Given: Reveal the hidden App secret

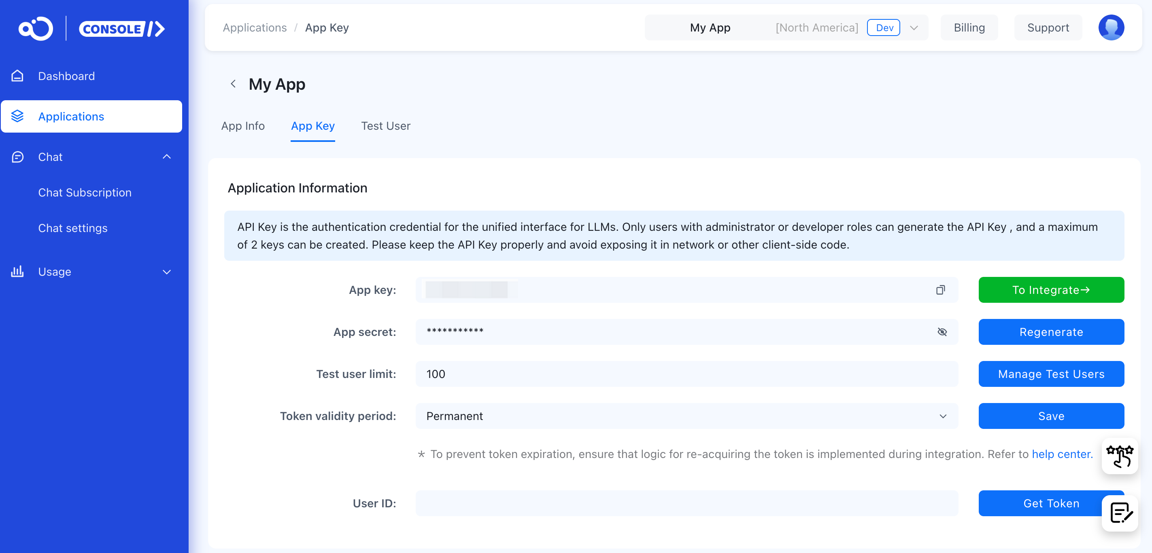Looking at the screenshot, I should pyautogui.click(x=942, y=332).
